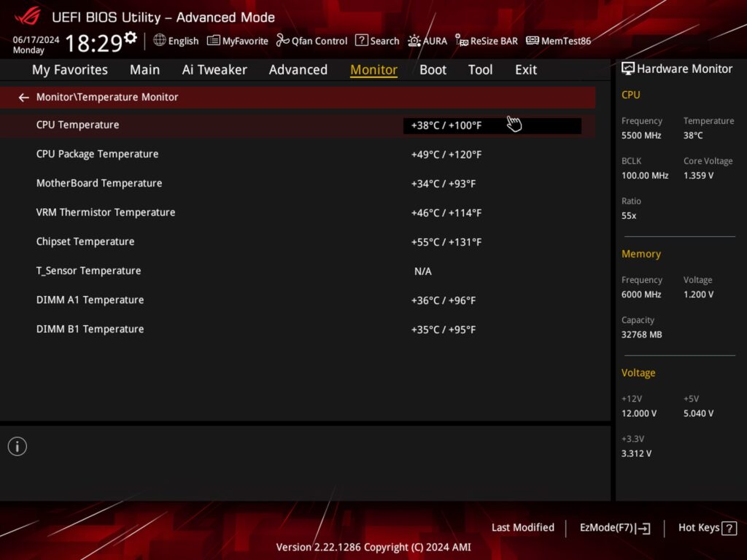Click the 18:29 clock display
The width and height of the screenshot is (747, 560).
point(94,43)
